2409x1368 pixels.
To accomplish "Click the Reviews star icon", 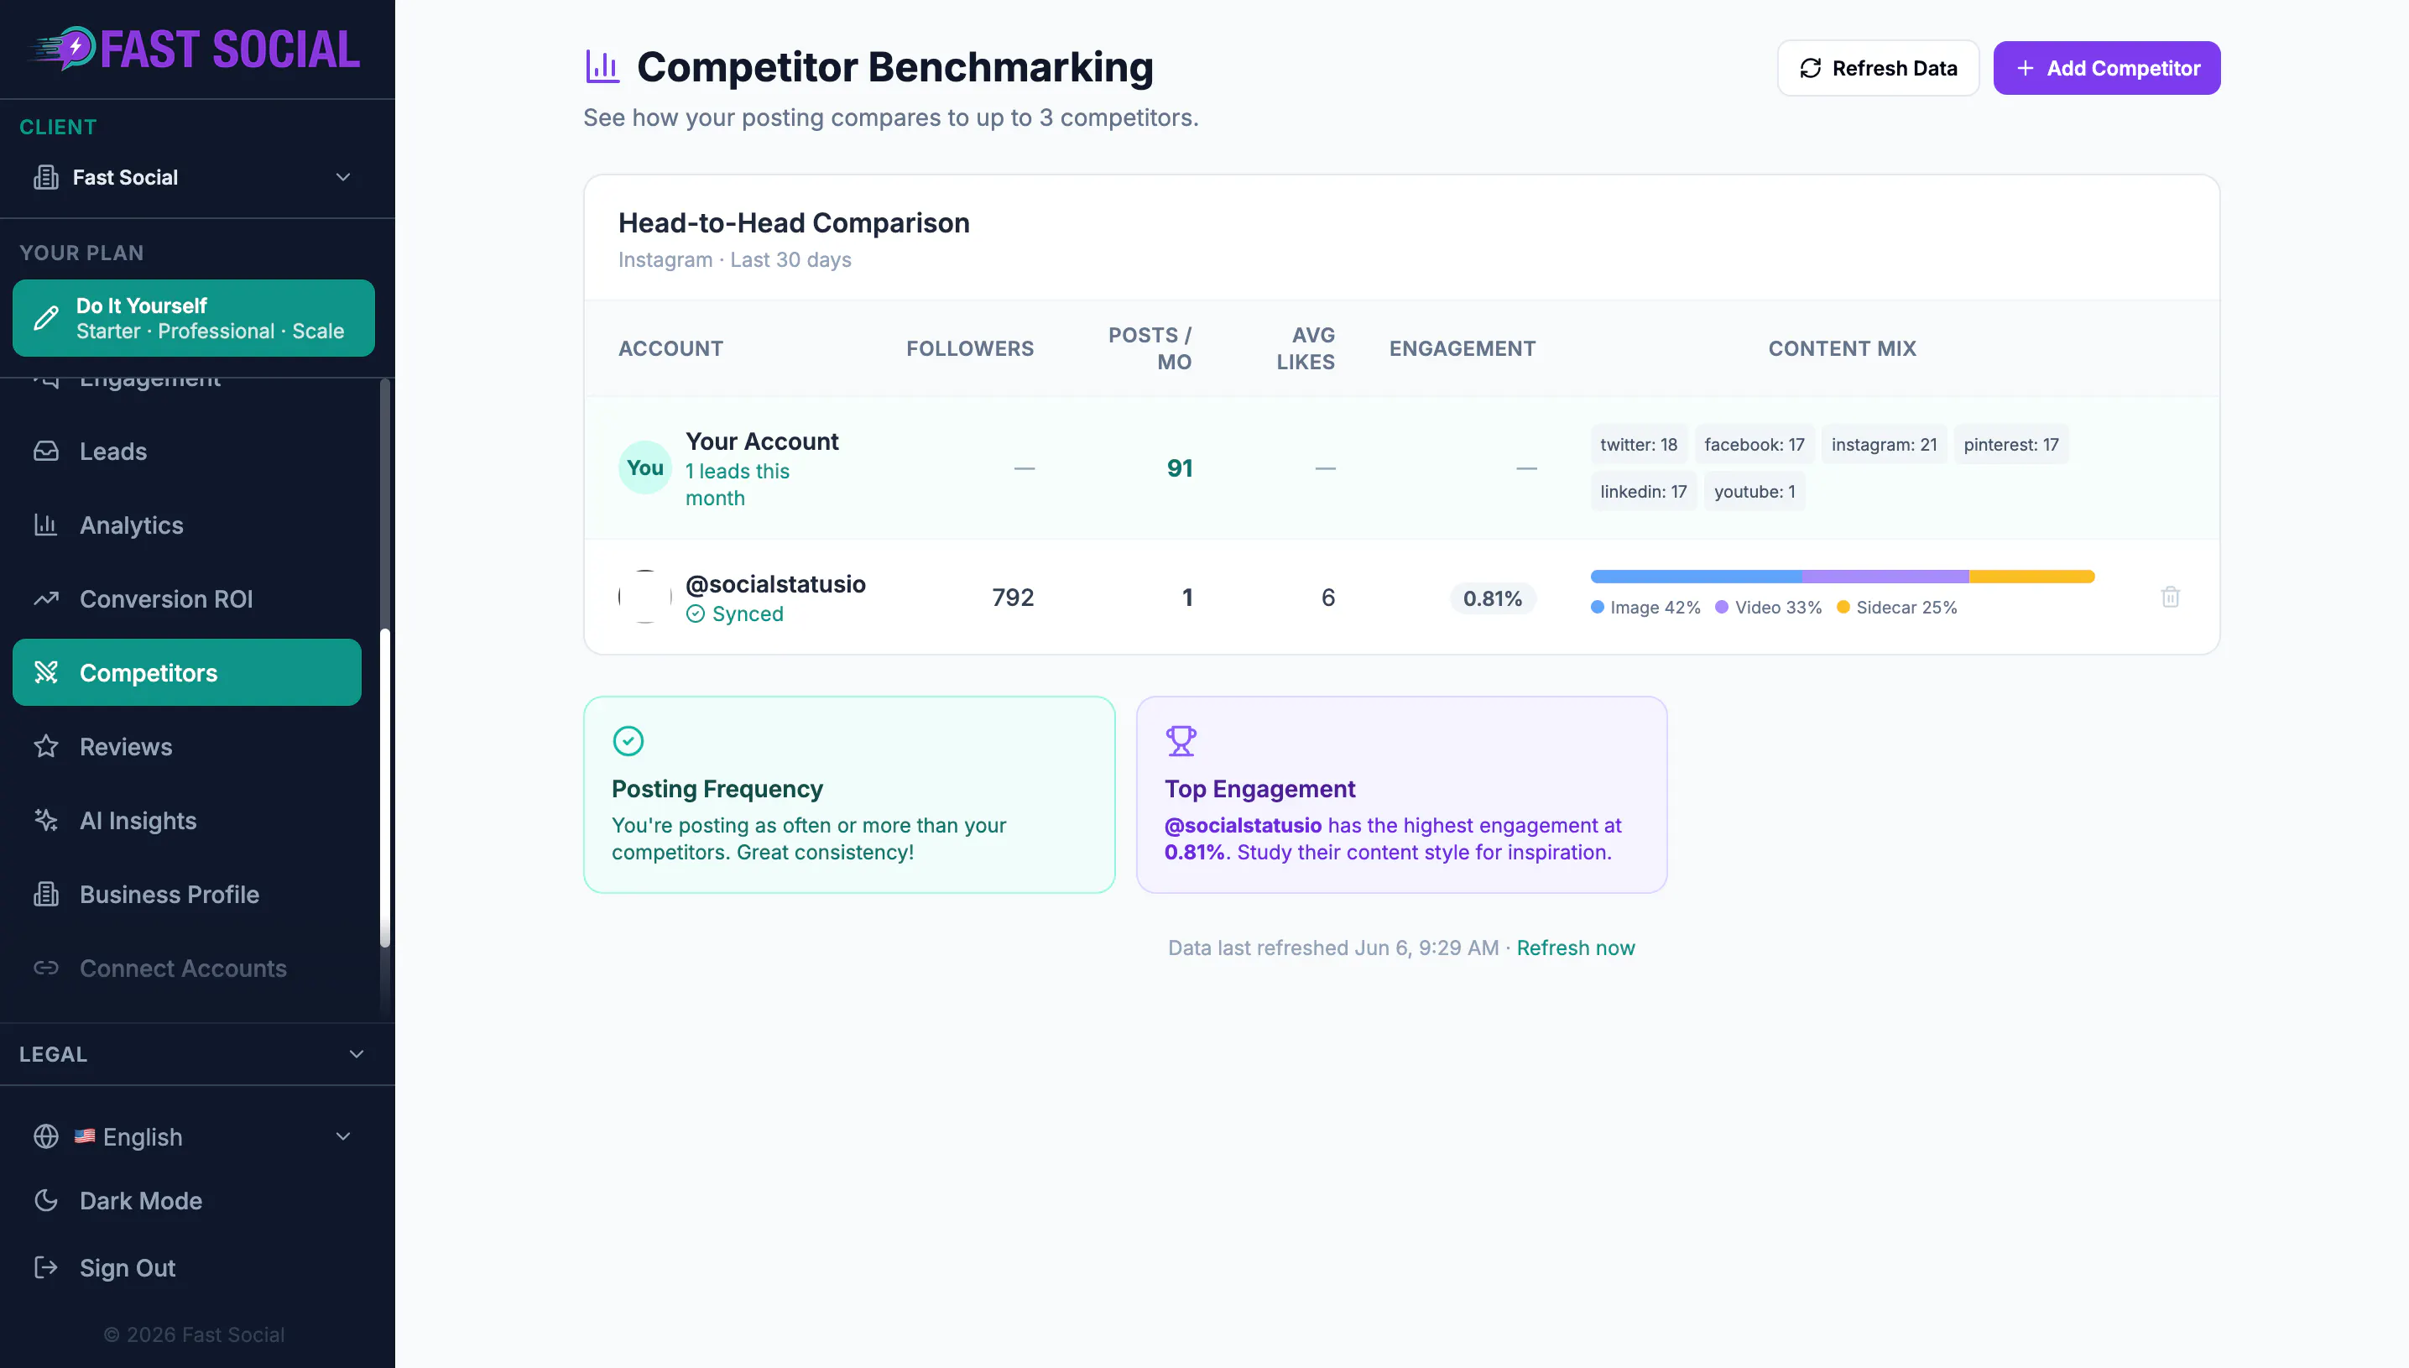I will click(x=46, y=747).
